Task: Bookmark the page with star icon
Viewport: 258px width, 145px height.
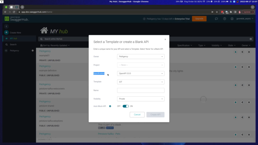Action: [x=217, y=12]
